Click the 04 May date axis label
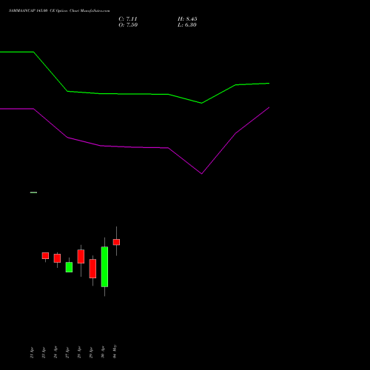Screen dimensions: 370x370 115,351
